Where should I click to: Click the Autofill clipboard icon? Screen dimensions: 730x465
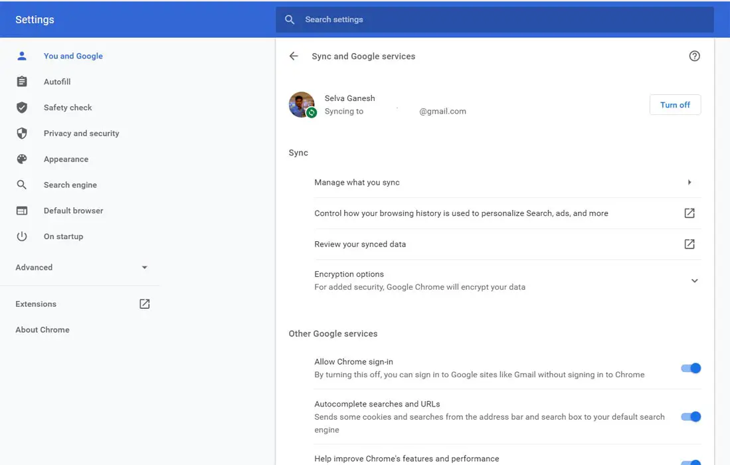(x=21, y=82)
